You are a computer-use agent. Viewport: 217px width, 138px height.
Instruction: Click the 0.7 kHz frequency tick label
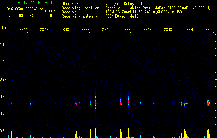3,114
